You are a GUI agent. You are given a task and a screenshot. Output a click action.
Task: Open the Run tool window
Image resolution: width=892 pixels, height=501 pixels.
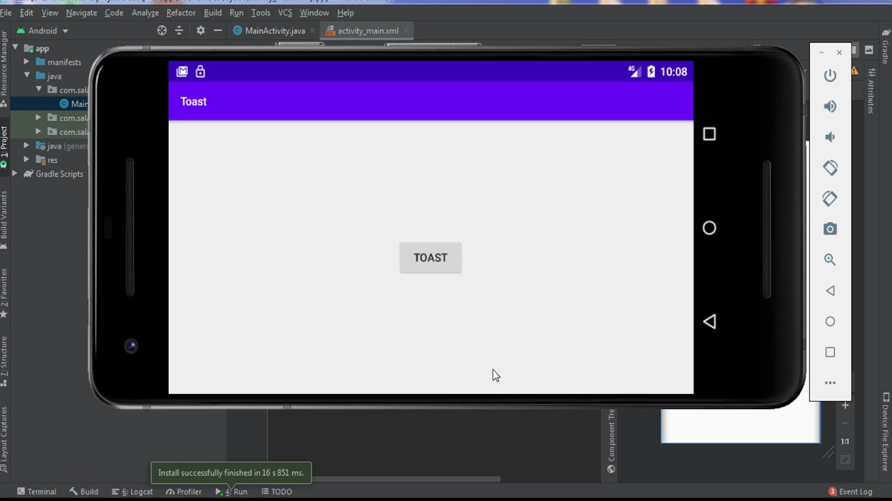(x=231, y=491)
